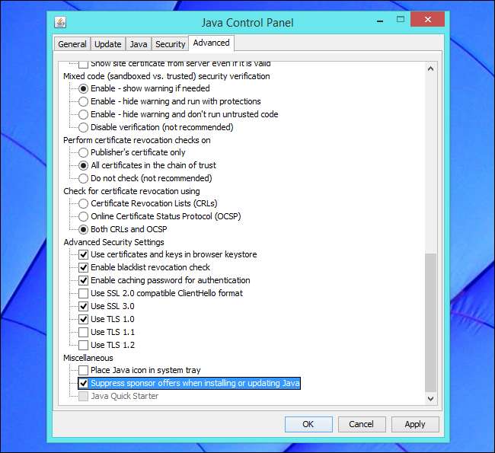Click 'Check for certificate revocation using' heading

pos(131,191)
